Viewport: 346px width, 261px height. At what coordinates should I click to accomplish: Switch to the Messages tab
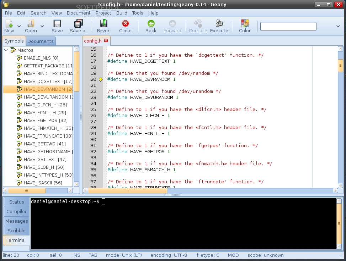click(17, 221)
